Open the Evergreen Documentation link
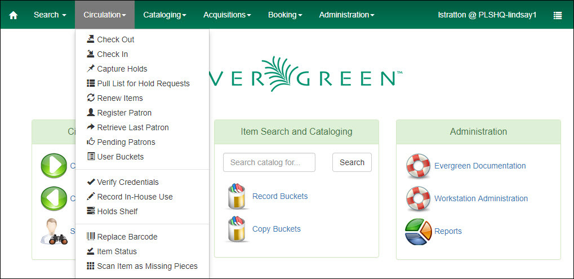 [480, 166]
